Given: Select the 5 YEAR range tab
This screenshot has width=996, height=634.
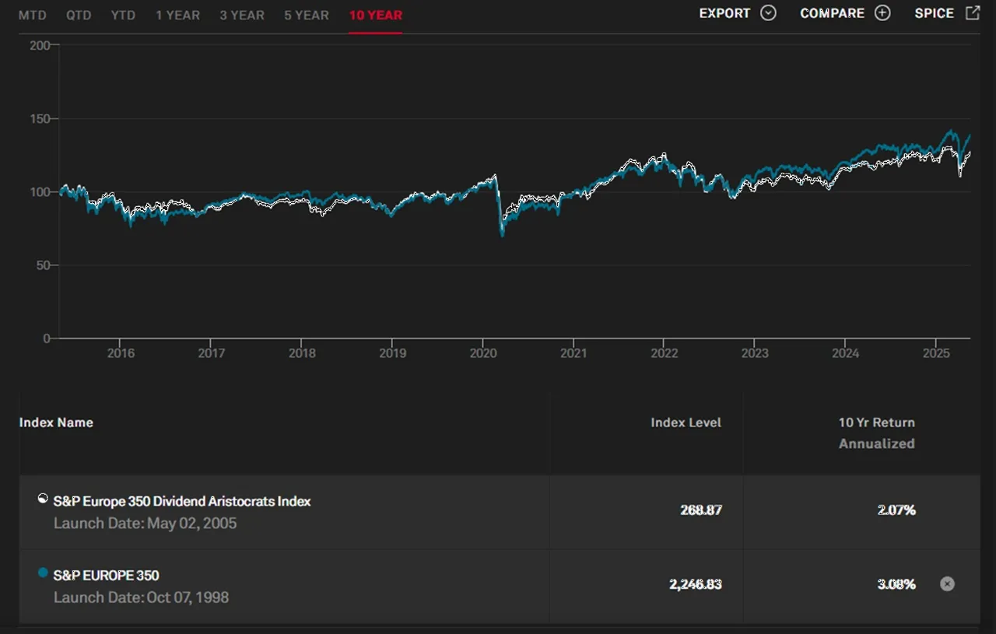Looking at the screenshot, I should tap(307, 15).
